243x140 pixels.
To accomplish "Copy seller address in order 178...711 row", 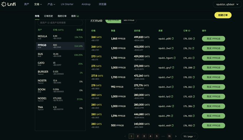I will (172, 48).
